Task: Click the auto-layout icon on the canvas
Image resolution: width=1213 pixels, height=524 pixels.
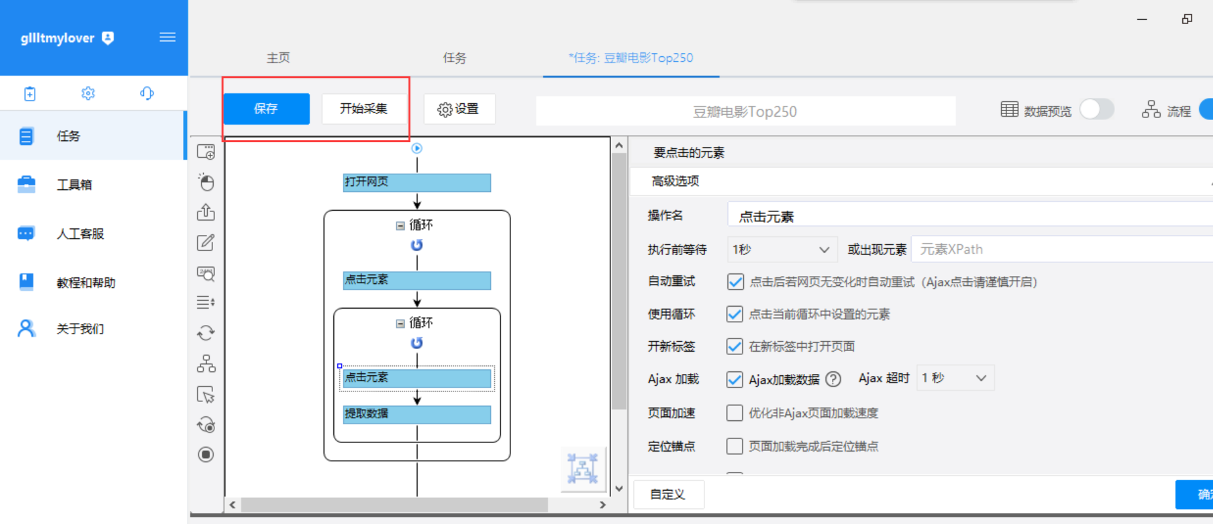Action: click(582, 469)
